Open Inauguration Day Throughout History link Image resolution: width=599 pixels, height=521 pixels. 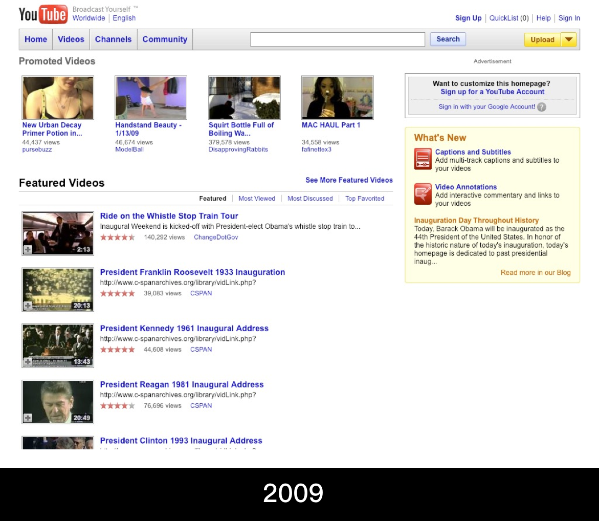point(476,220)
